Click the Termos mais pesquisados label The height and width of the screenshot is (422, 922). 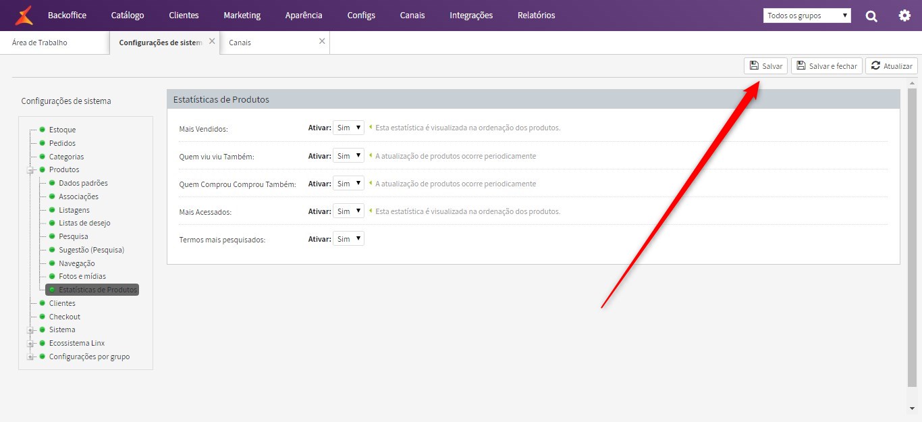222,240
